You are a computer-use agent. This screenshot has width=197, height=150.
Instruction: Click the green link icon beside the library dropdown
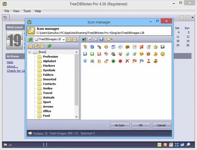coord(30,39)
